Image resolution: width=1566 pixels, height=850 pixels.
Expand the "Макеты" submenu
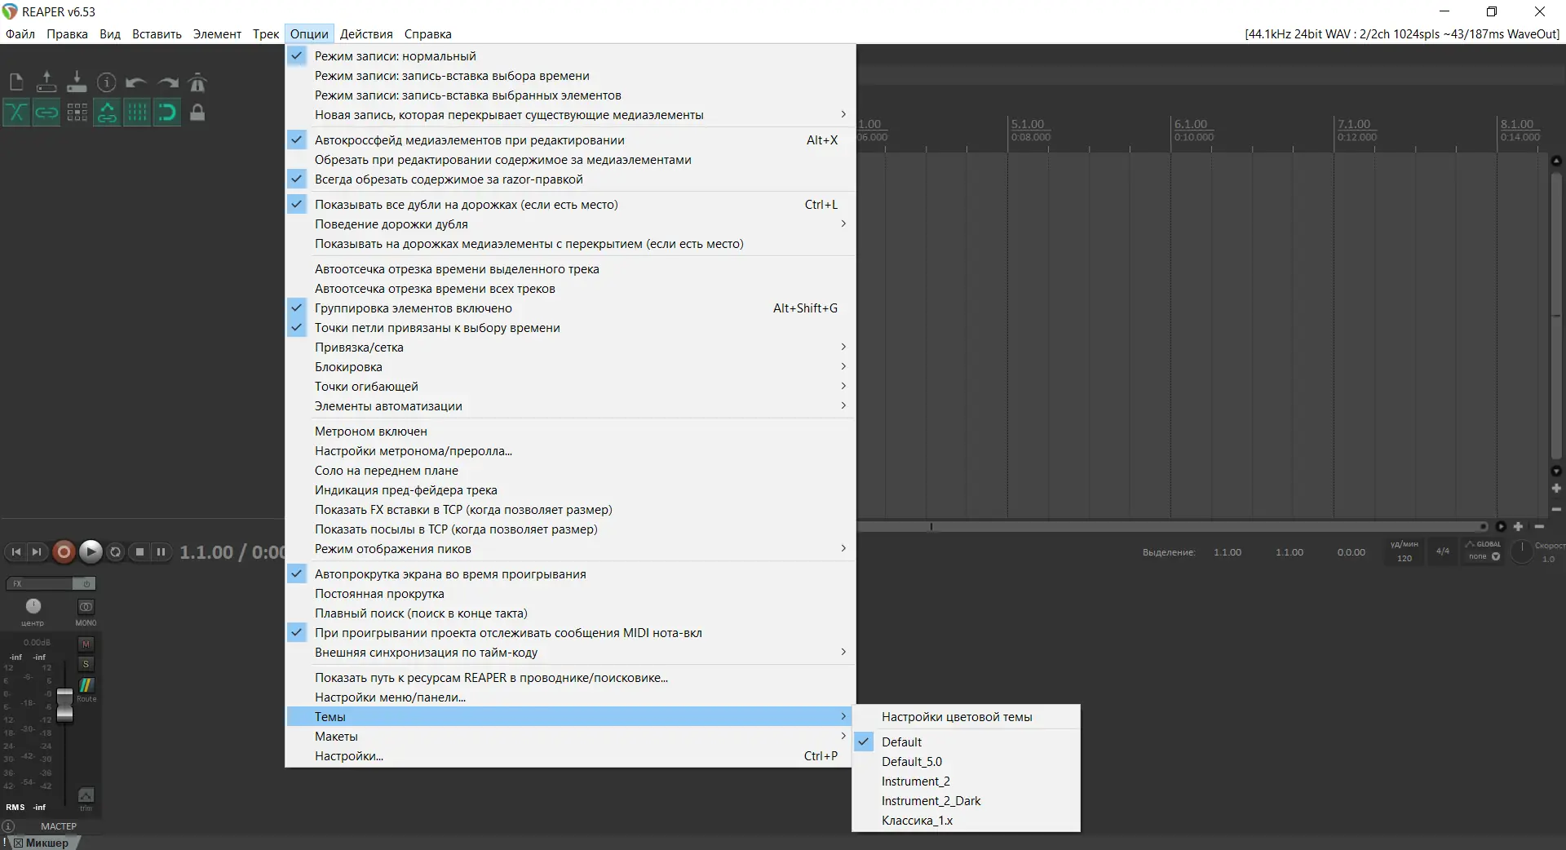tap(570, 737)
